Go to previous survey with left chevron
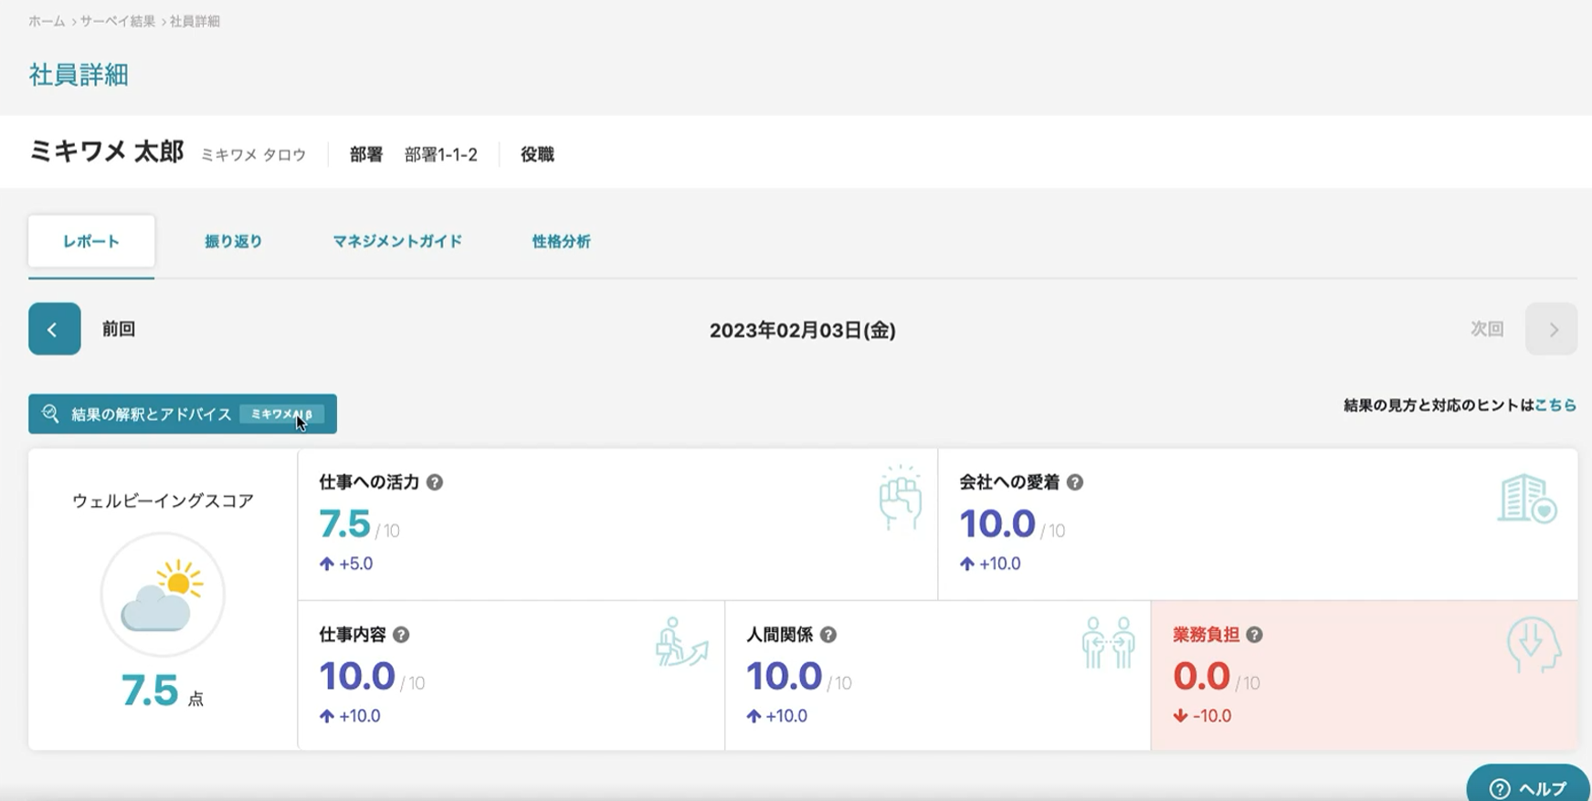The height and width of the screenshot is (801, 1592). click(x=55, y=329)
